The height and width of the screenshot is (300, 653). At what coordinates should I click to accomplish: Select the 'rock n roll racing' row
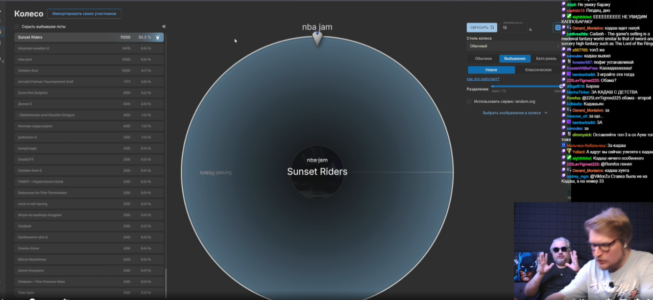[x=89, y=204]
